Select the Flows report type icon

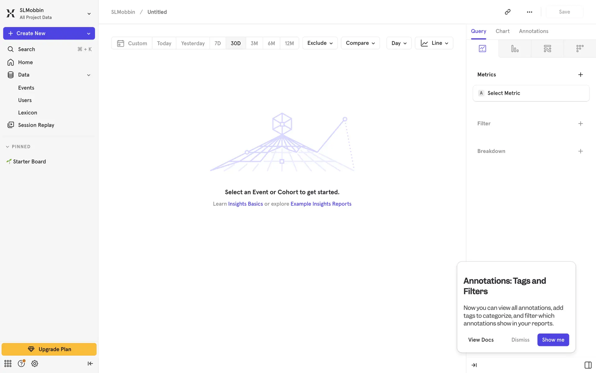coord(547,48)
